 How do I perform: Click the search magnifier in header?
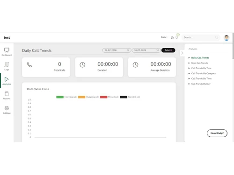tap(217, 37)
